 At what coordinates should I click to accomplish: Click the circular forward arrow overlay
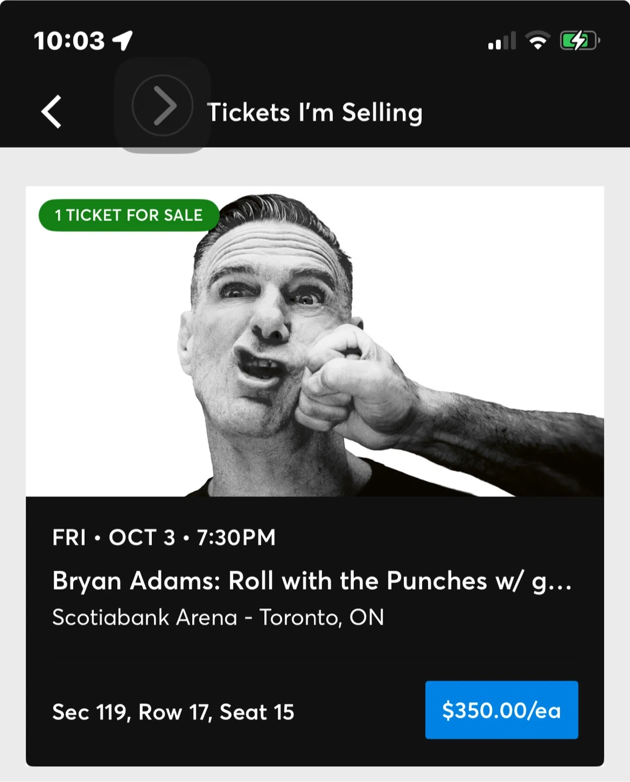coord(162,105)
